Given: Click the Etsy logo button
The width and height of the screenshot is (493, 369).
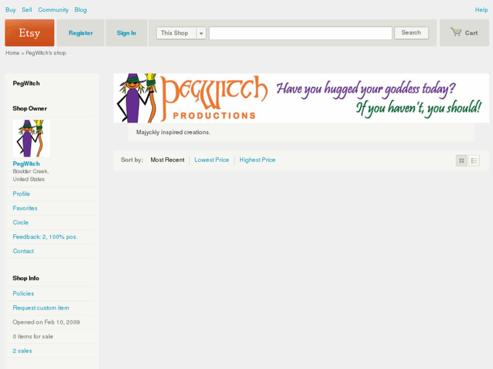Looking at the screenshot, I should 30,32.
